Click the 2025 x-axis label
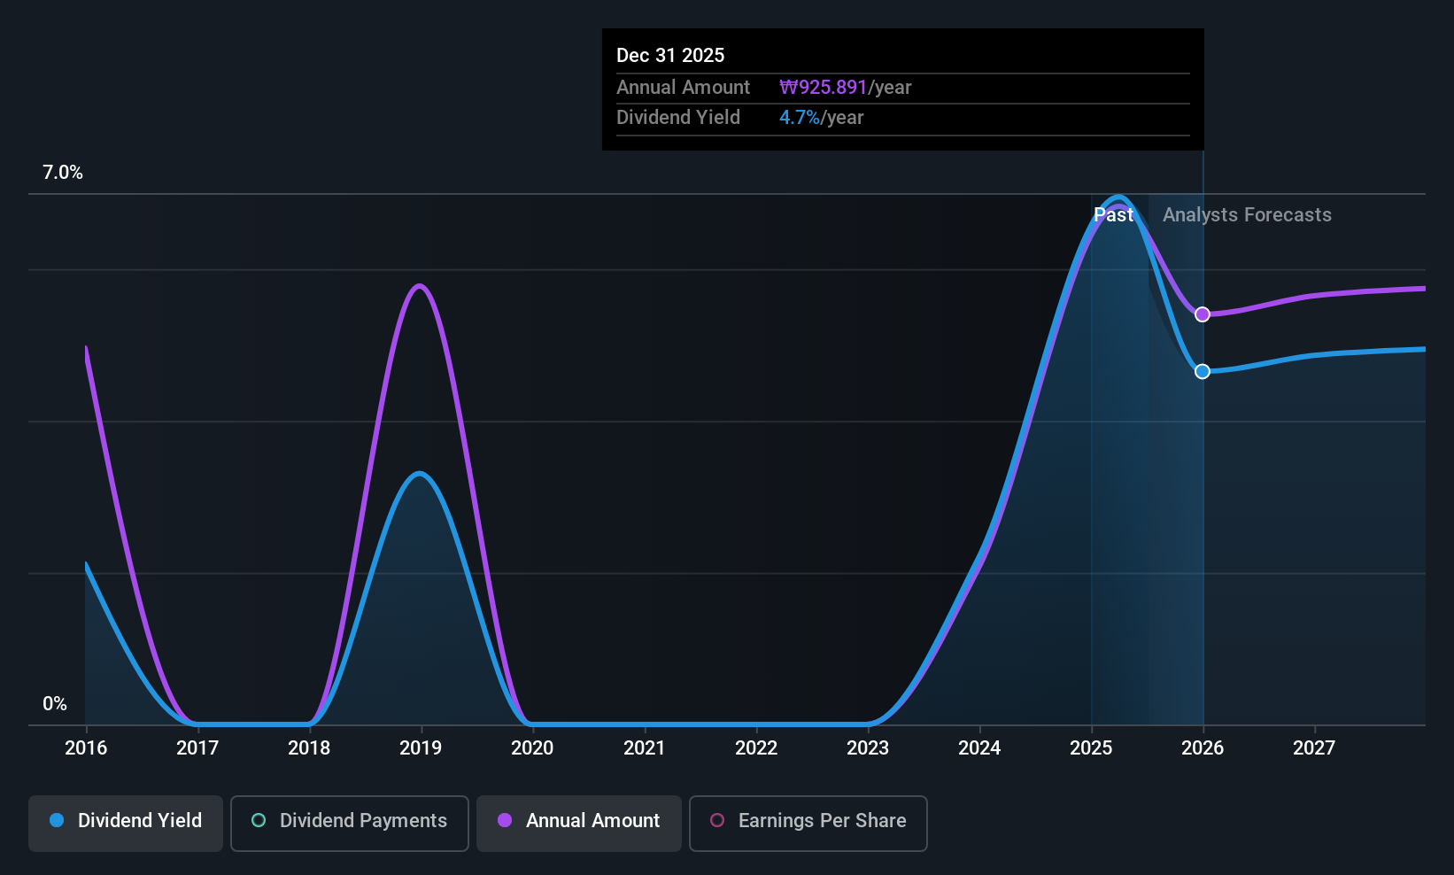Viewport: 1454px width, 875px height. coord(1091,747)
